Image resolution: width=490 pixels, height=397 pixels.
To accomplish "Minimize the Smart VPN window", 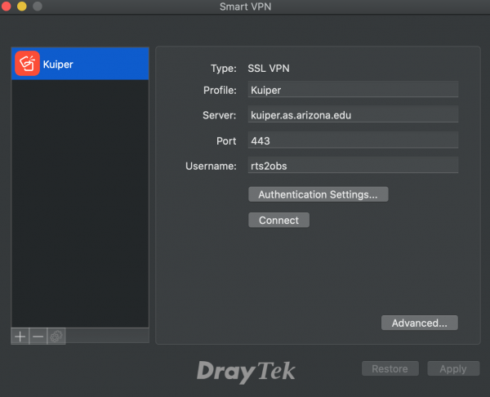I will [x=21, y=6].
